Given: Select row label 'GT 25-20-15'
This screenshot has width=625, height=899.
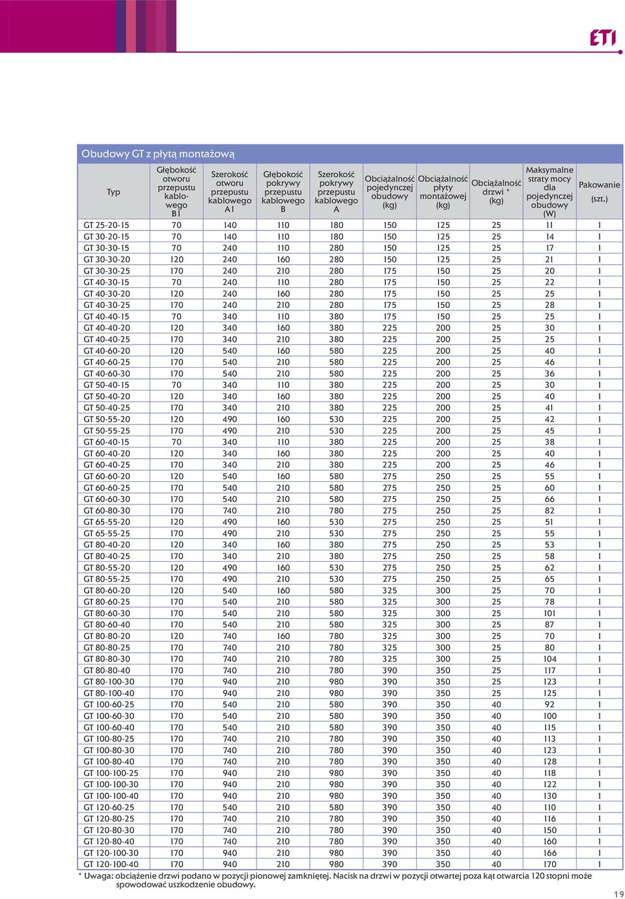Looking at the screenshot, I should 106,225.
